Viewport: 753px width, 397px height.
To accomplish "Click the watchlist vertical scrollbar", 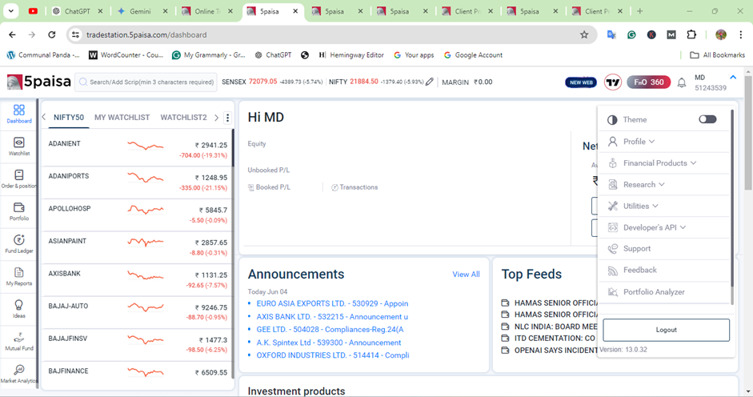I will coord(233,148).
